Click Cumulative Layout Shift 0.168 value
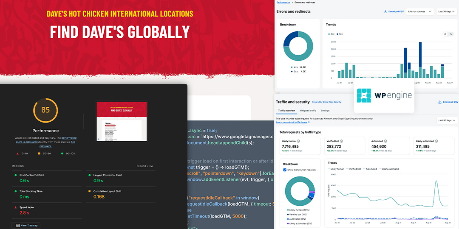 coord(99,197)
